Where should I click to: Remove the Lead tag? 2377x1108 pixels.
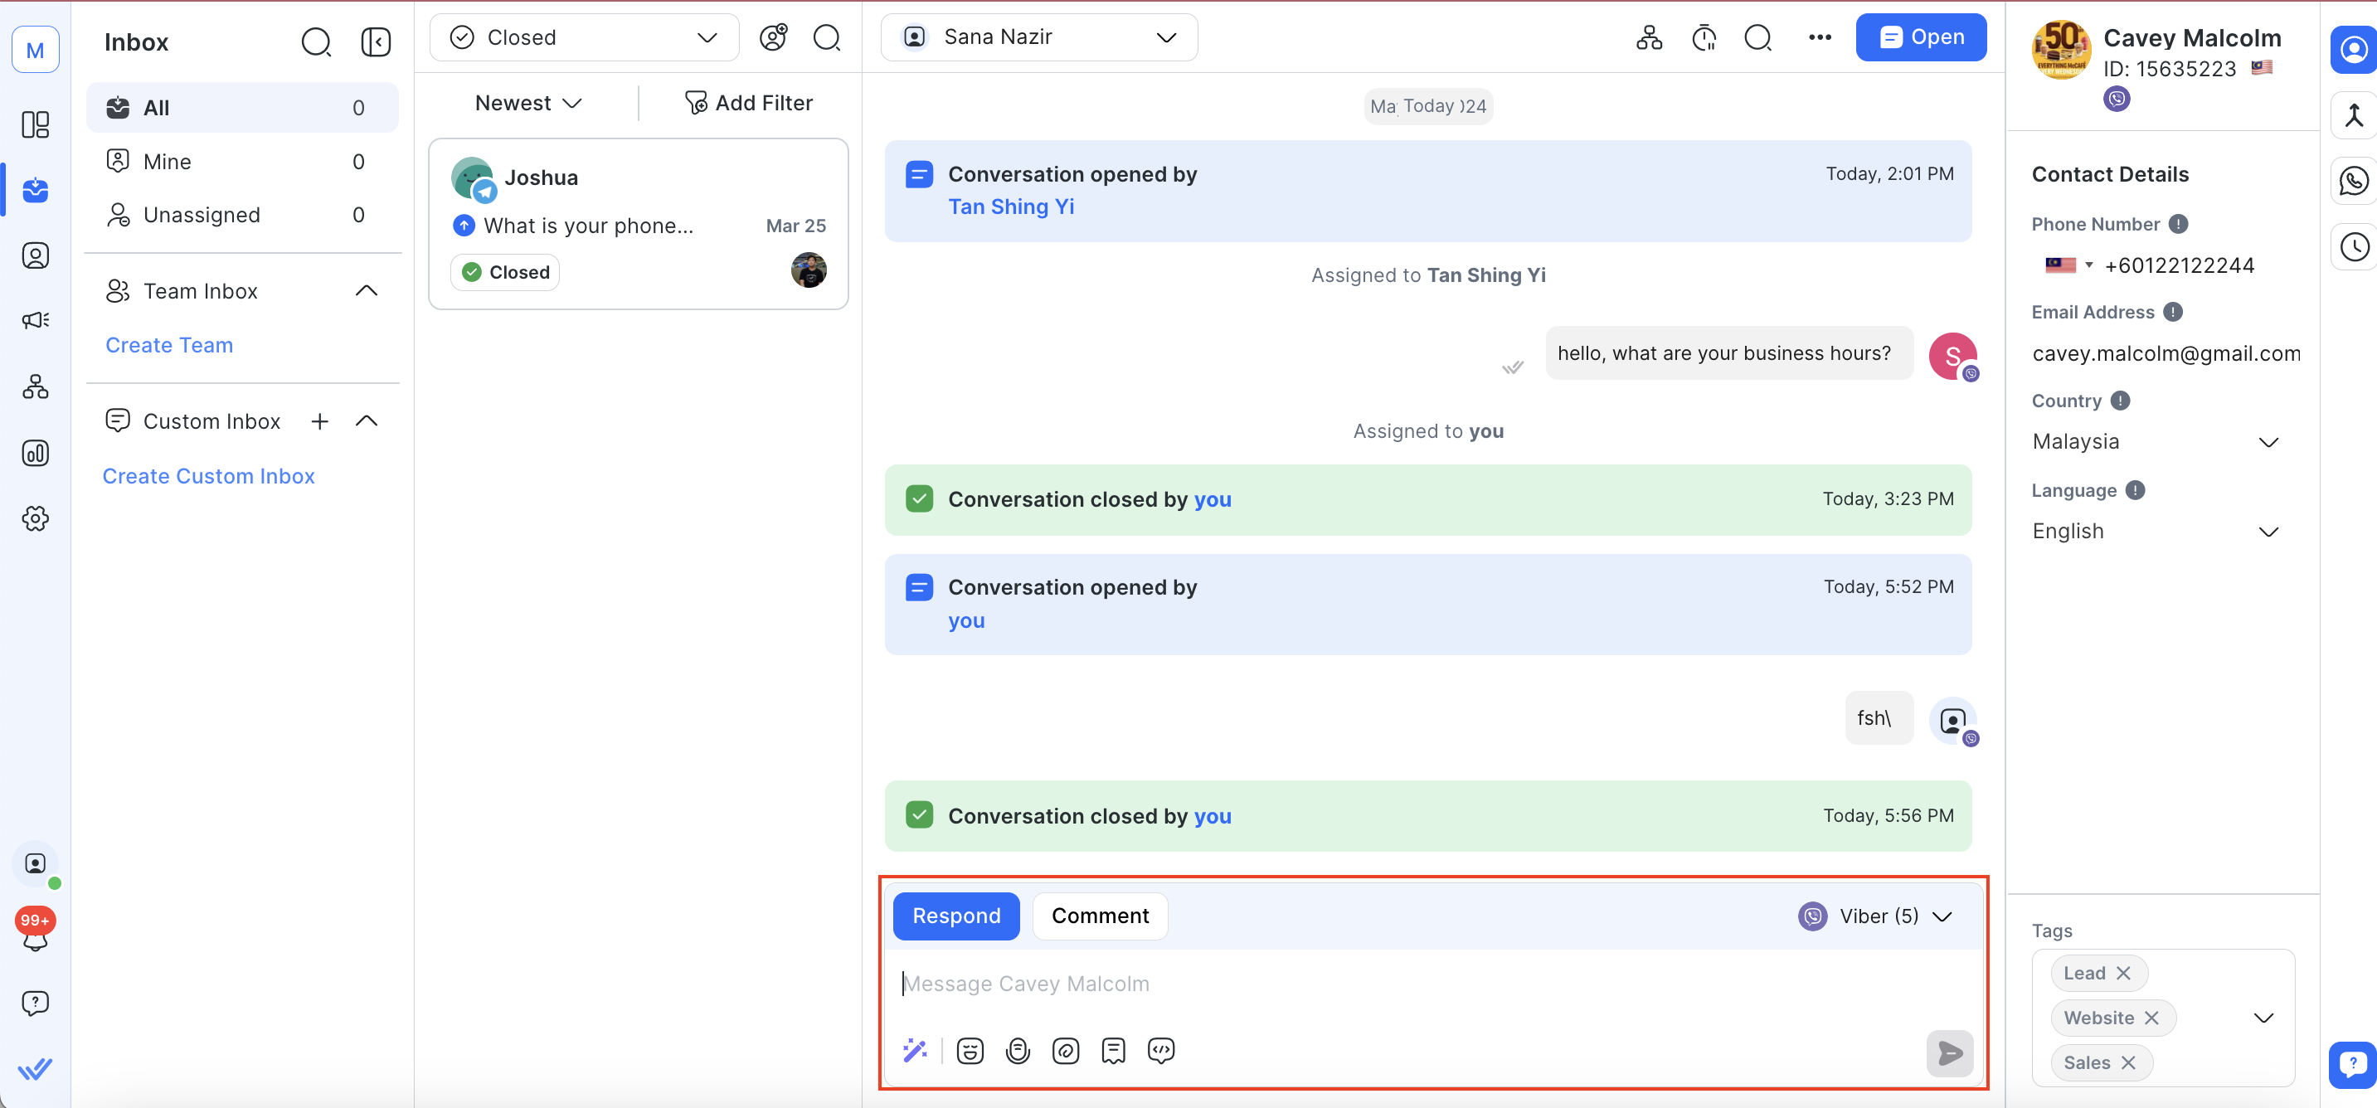(x=2123, y=974)
